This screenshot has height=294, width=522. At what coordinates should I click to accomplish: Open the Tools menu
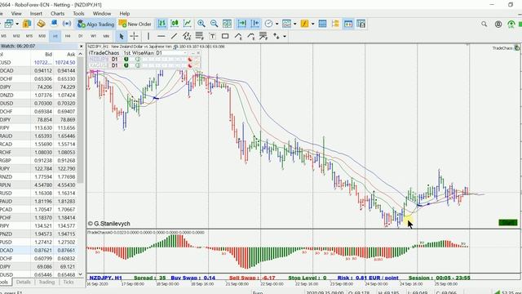(78, 14)
